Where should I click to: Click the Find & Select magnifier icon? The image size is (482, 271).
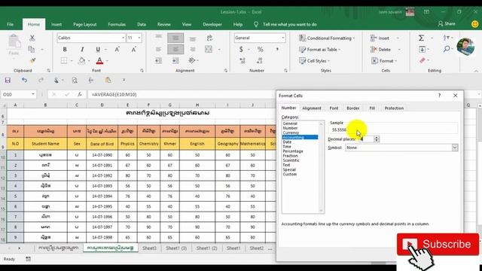point(447,49)
